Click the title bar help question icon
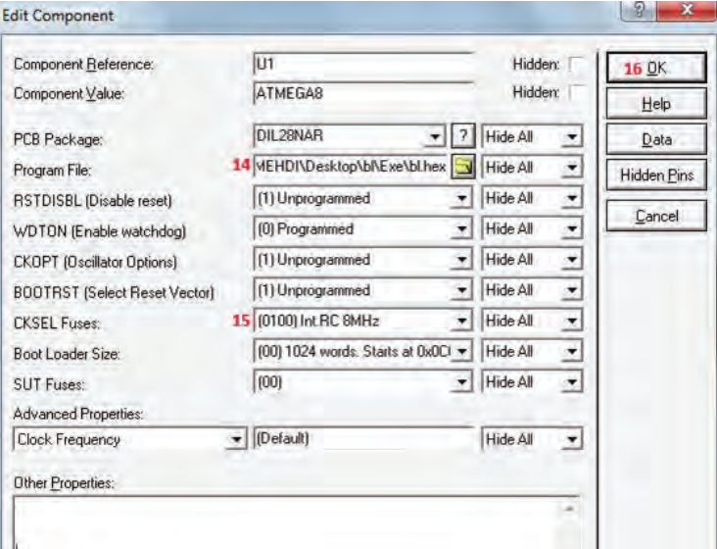The image size is (717, 549). (639, 10)
